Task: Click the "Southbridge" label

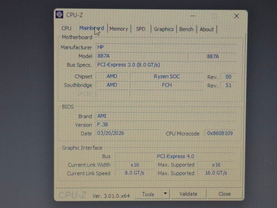Action: [78, 85]
